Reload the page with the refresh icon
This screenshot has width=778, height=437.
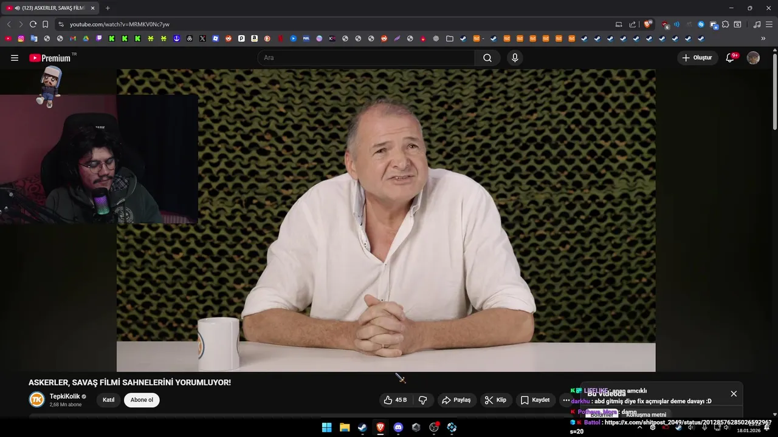click(33, 24)
